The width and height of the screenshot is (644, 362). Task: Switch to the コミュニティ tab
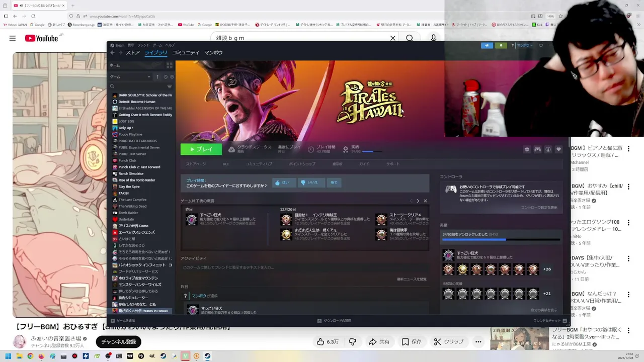[x=186, y=53]
